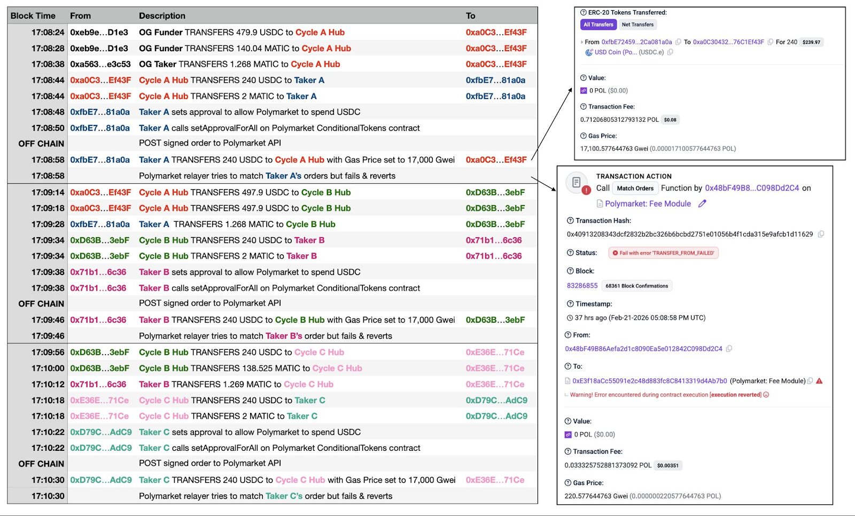Screen dimensions: 855x516
Task: Copy the transaction hash with the copy icon
Action: tap(821, 234)
